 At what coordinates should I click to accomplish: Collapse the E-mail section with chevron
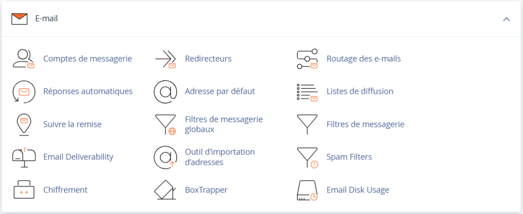(x=506, y=19)
